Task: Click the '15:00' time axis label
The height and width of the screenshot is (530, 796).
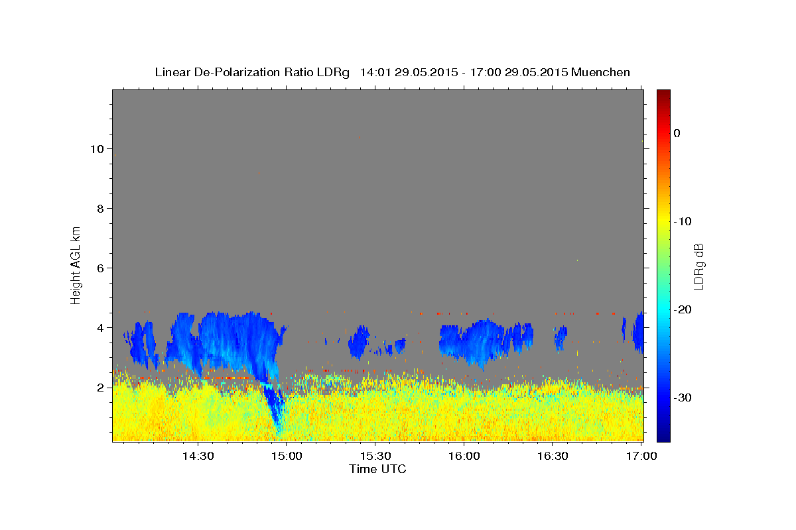Action: tap(287, 456)
